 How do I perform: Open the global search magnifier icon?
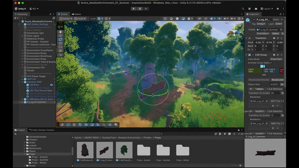click(243, 9)
